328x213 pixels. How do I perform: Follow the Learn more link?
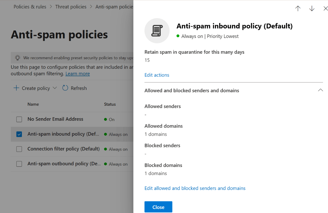click(78, 74)
